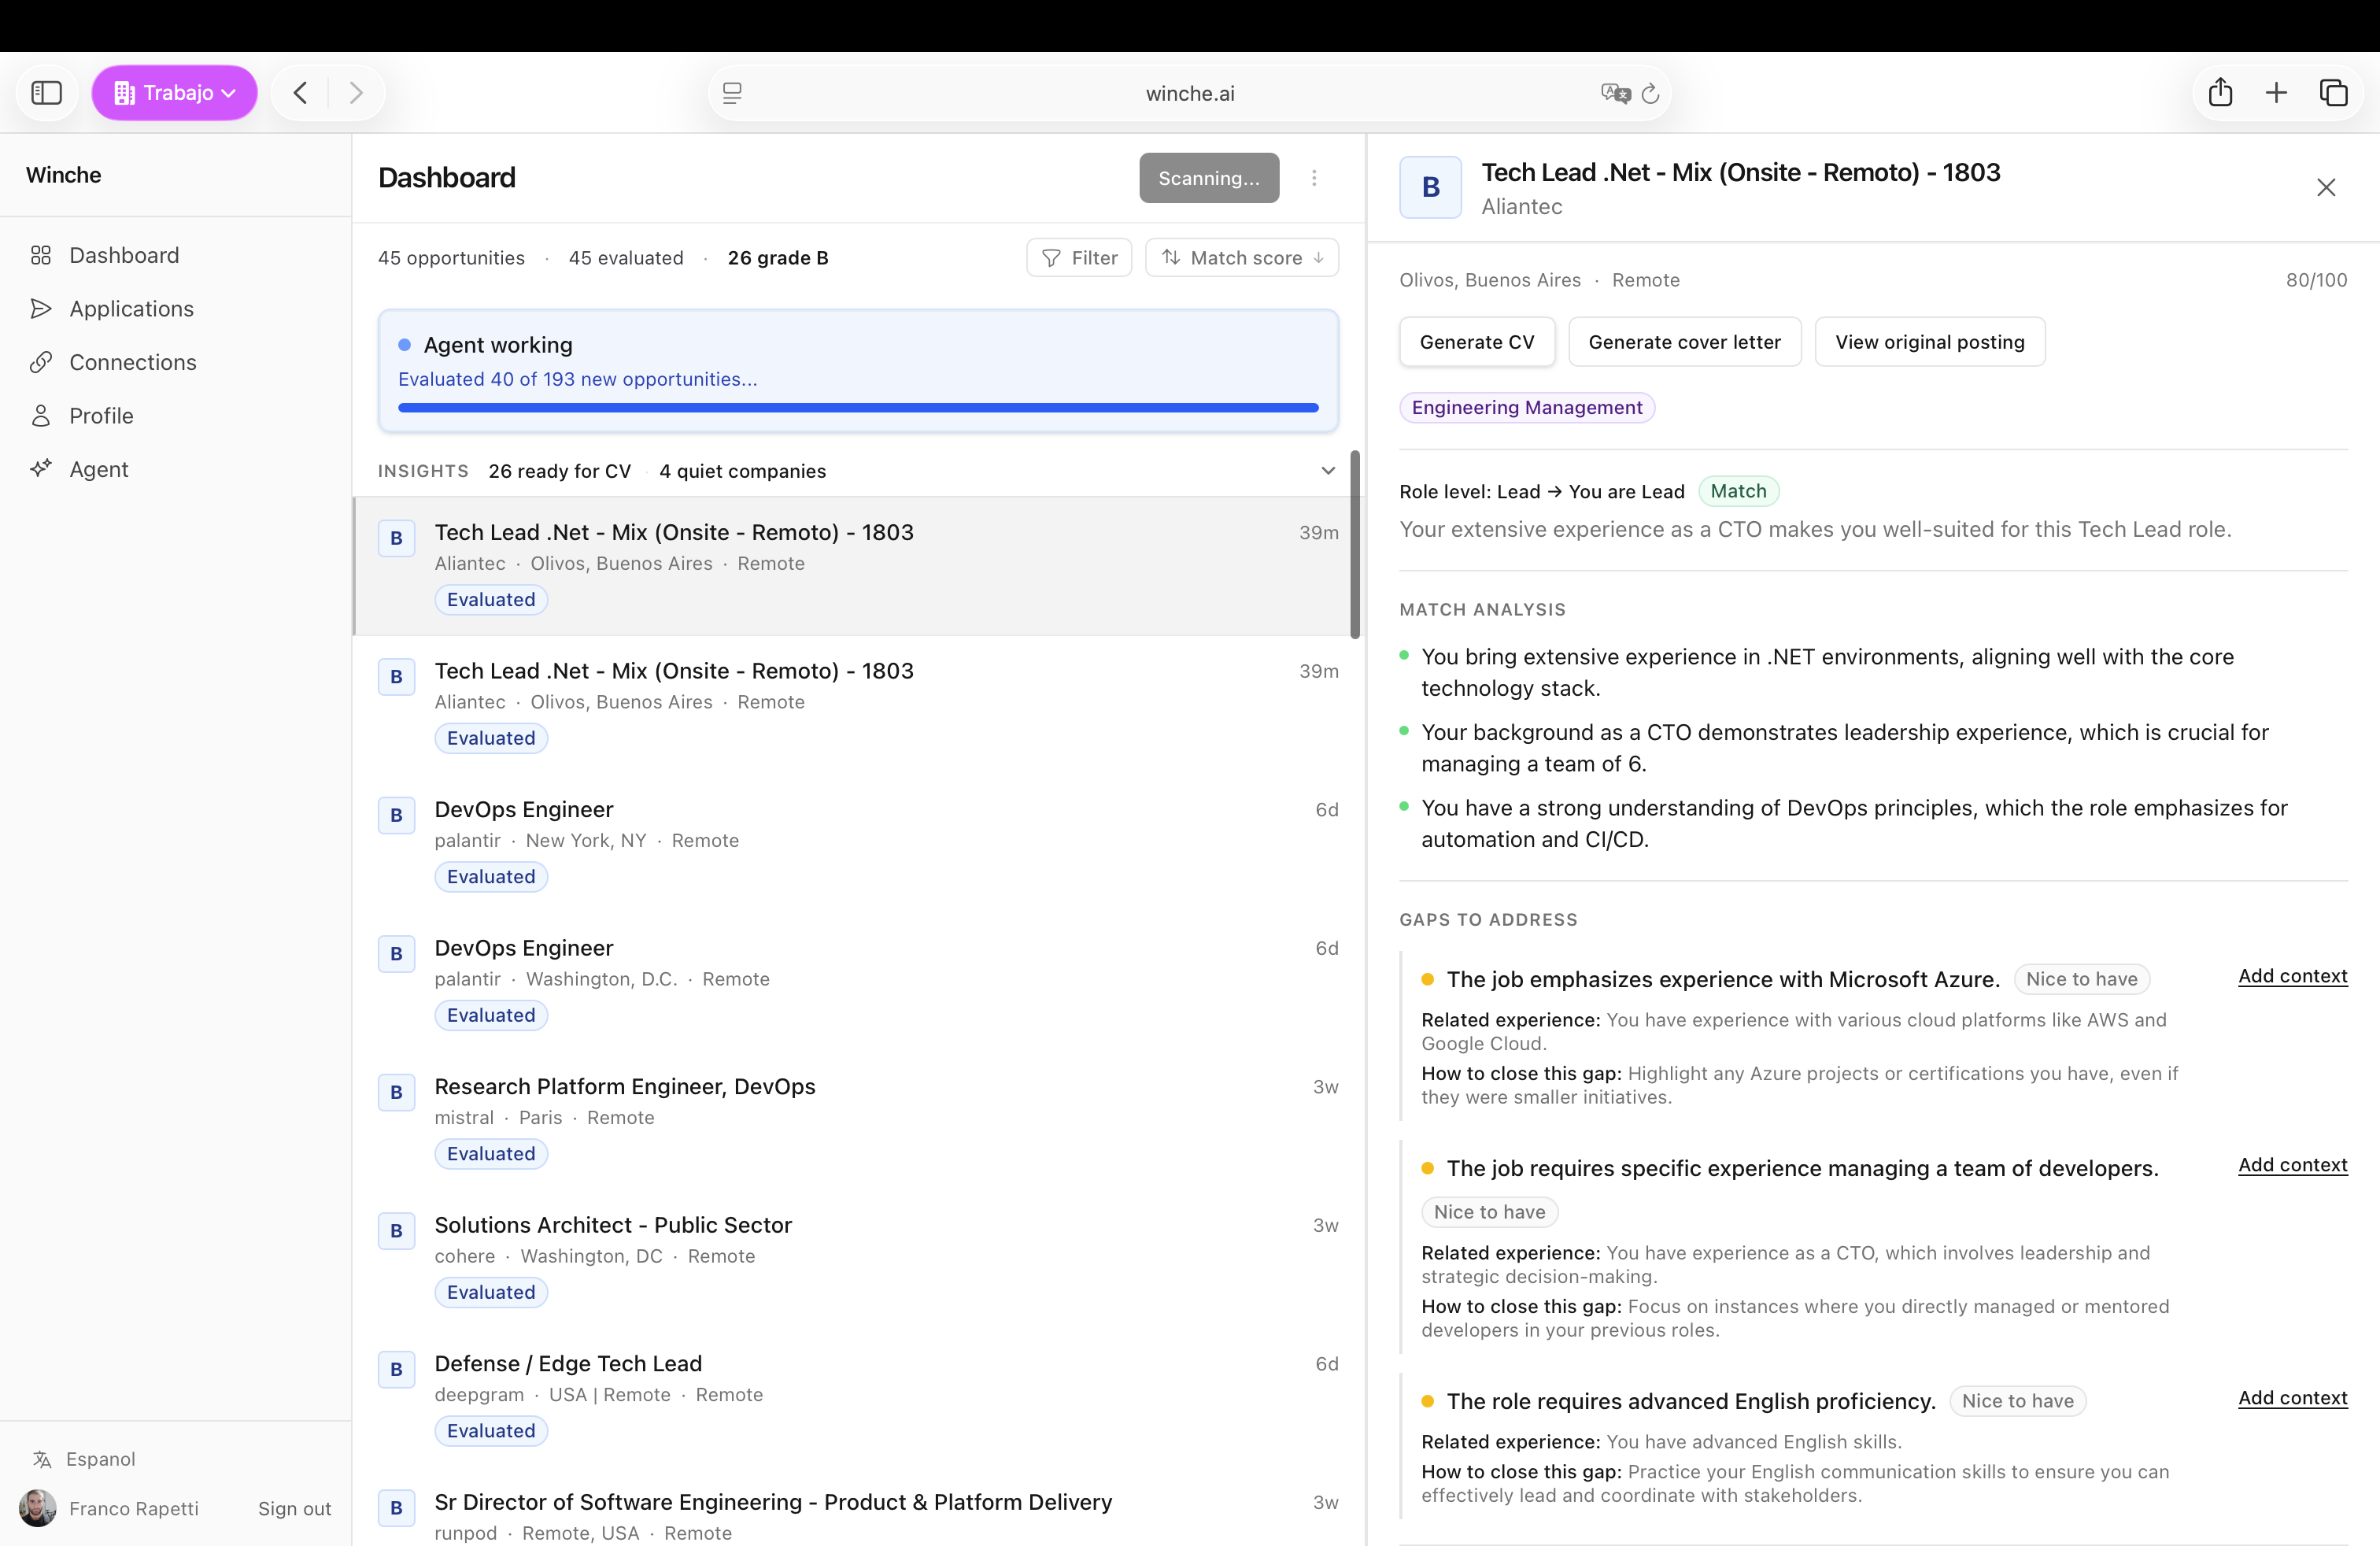Add context for managing developers gap
Viewport: 2380px width, 1546px height.
pyautogui.click(x=2292, y=1165)
